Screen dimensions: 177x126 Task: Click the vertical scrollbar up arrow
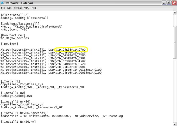175,13
